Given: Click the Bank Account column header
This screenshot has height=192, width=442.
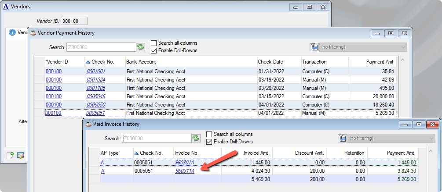Looking at the screenshot, I should 191,62.
